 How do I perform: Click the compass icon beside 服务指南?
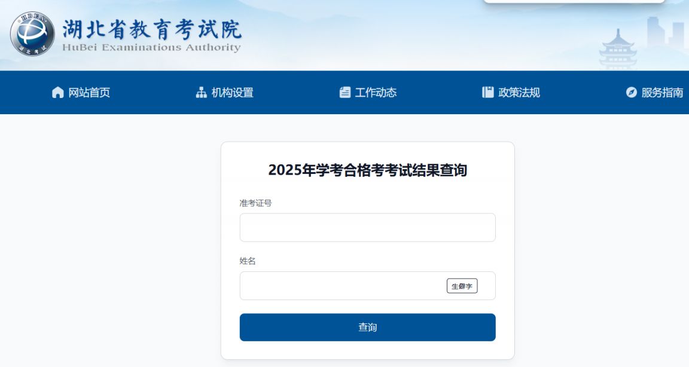[631, 93]
